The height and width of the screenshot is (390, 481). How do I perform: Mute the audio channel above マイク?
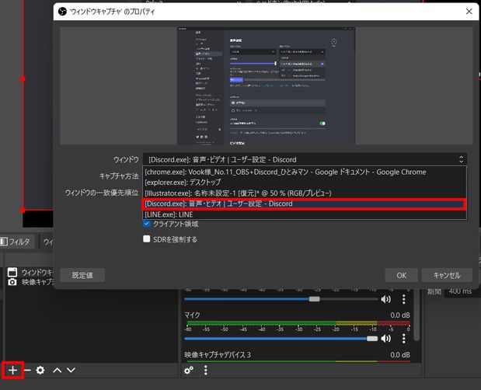386,299
